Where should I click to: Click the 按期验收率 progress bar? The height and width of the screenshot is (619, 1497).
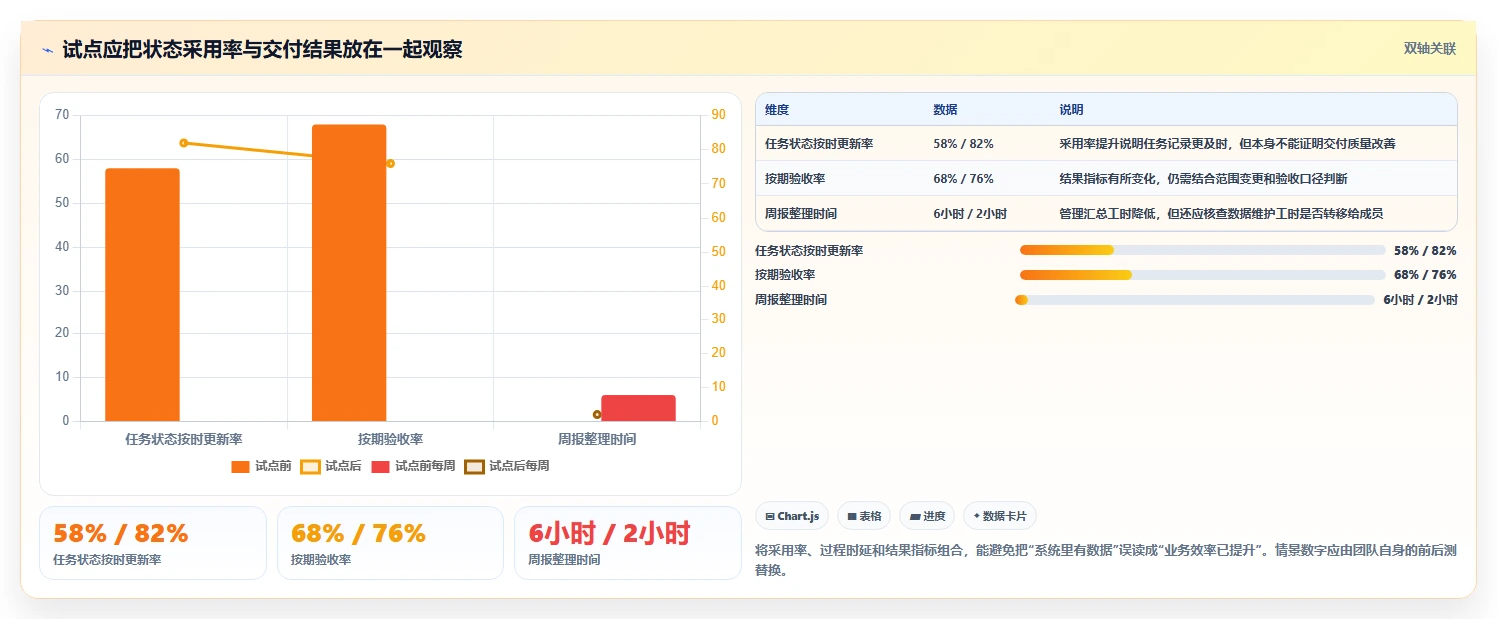[1202, 275]
